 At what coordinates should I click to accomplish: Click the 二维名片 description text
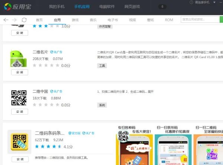[160, 55]
